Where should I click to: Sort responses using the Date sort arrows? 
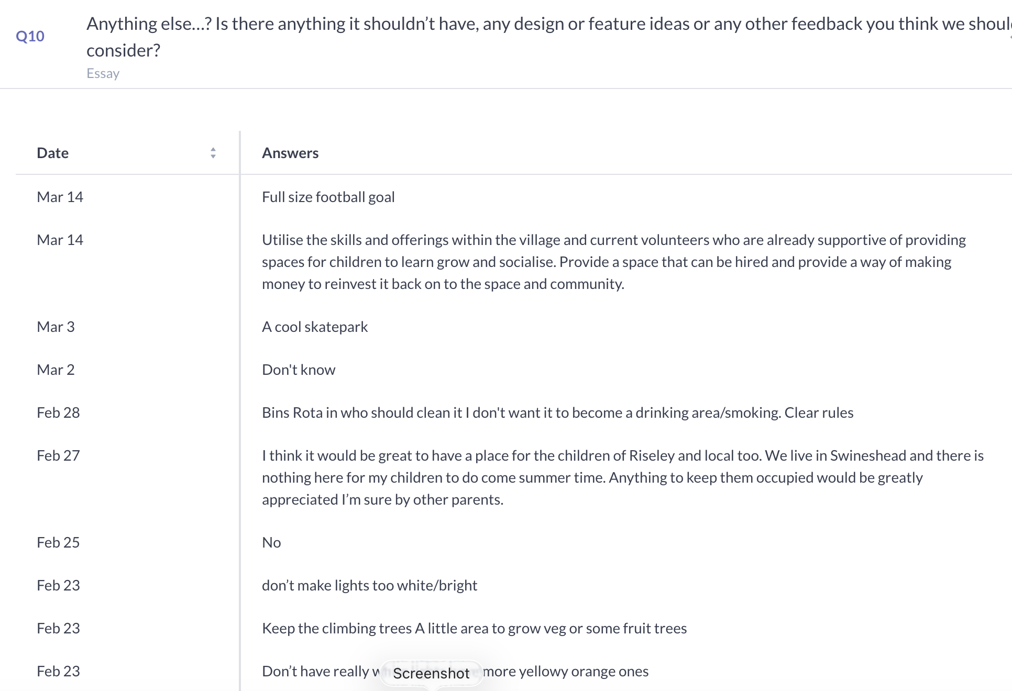click(213, 153)
